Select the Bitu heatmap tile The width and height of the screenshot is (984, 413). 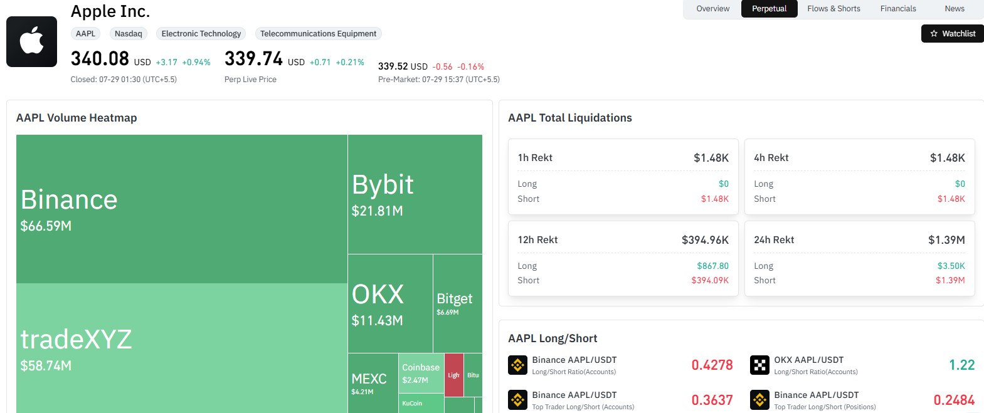click(473, 375)
